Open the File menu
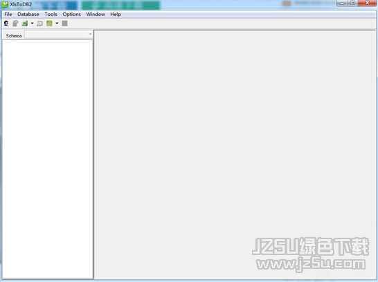The height and width of the screenshot is (282, 378). pyautogui.click(x=8, y=15)
